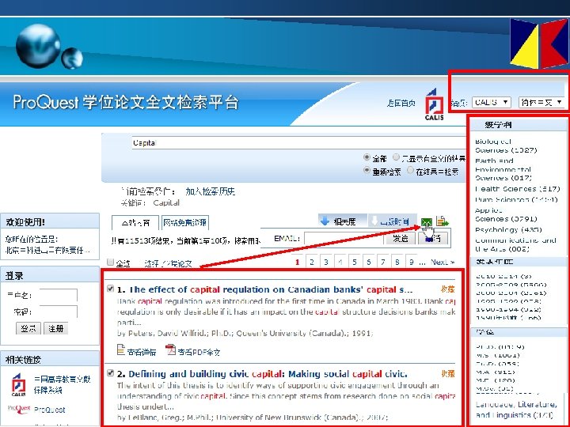
Task: Select show-only-full-text results radio button
Action: pyautogui.click(x=396, y=157)
